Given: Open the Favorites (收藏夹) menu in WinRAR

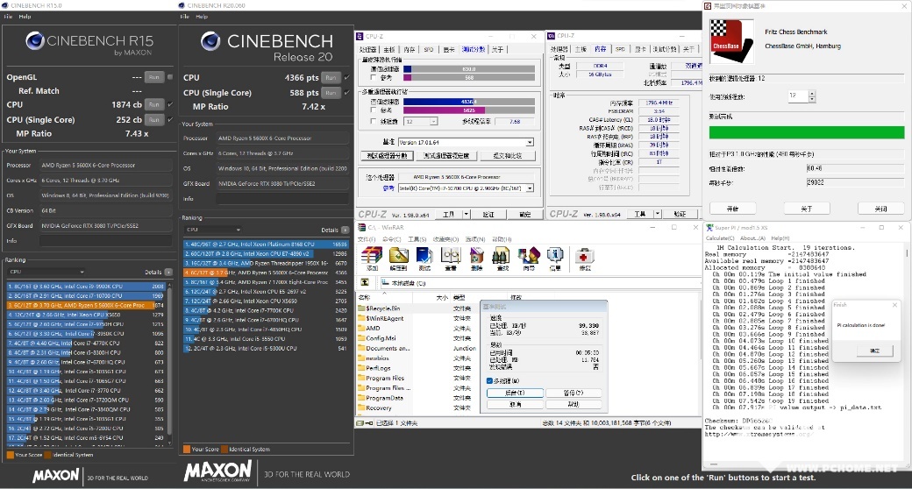Looking at the screenshot, I should click(446, 239).
